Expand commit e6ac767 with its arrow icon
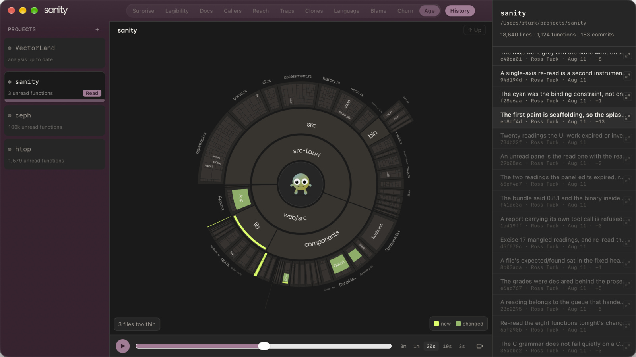Viewport: 636px width, 357px height. click(627, 284)
